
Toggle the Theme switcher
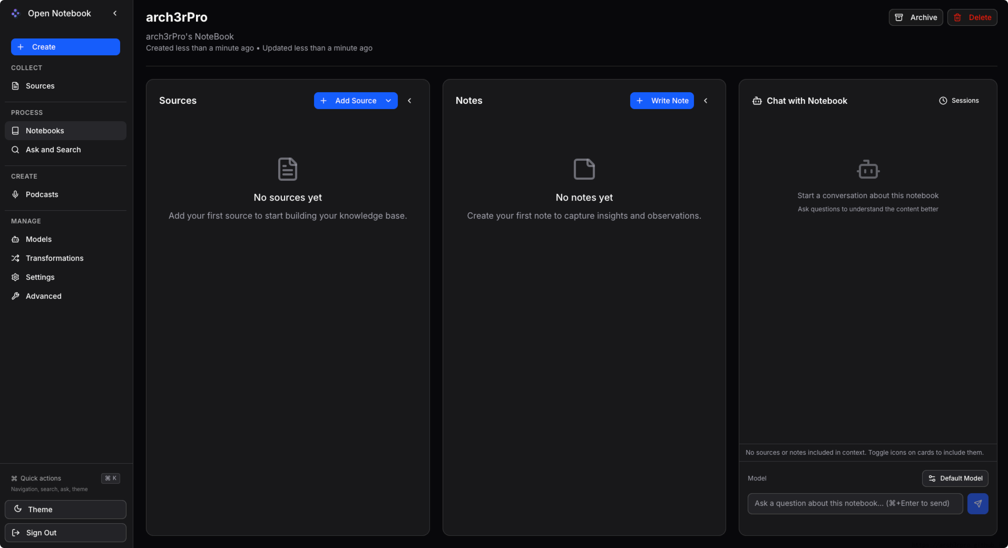pyautogui.click(x=65, y=510)
